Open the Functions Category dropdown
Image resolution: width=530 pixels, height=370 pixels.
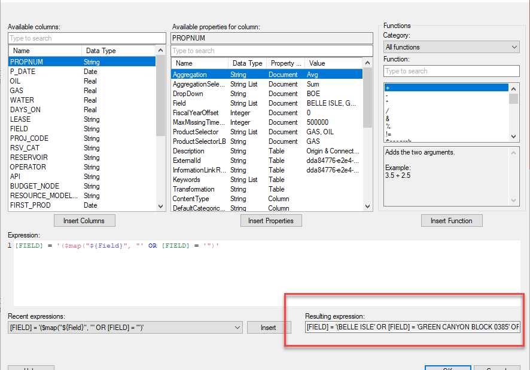point(451,47)
